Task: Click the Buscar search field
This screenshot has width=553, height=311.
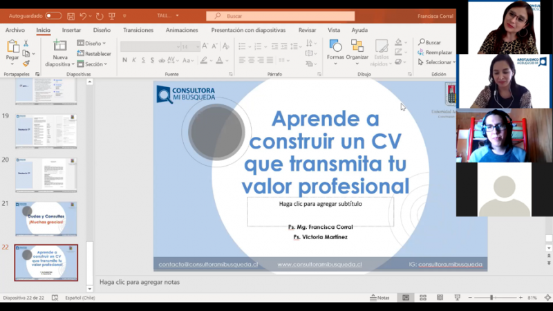Action: coord(281,16)
